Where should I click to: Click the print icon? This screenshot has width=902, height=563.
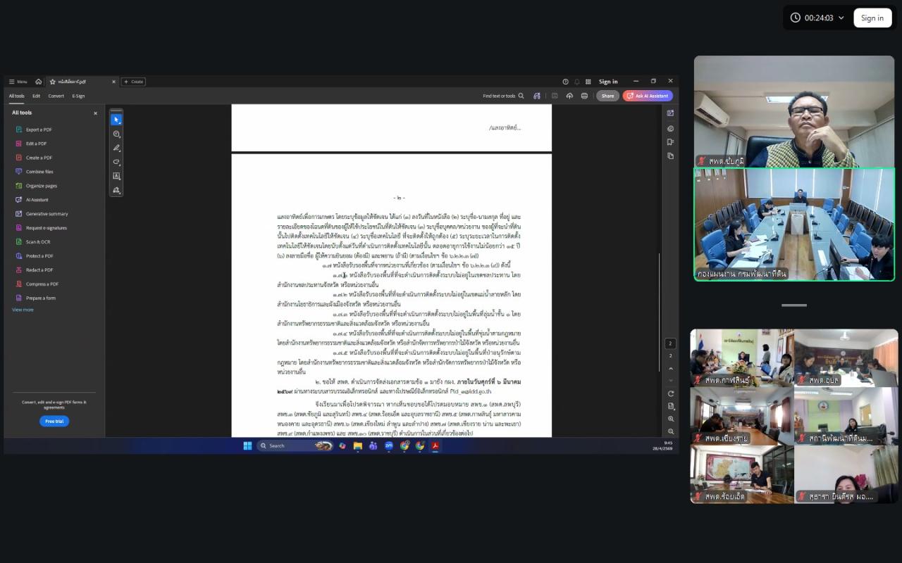584,96
